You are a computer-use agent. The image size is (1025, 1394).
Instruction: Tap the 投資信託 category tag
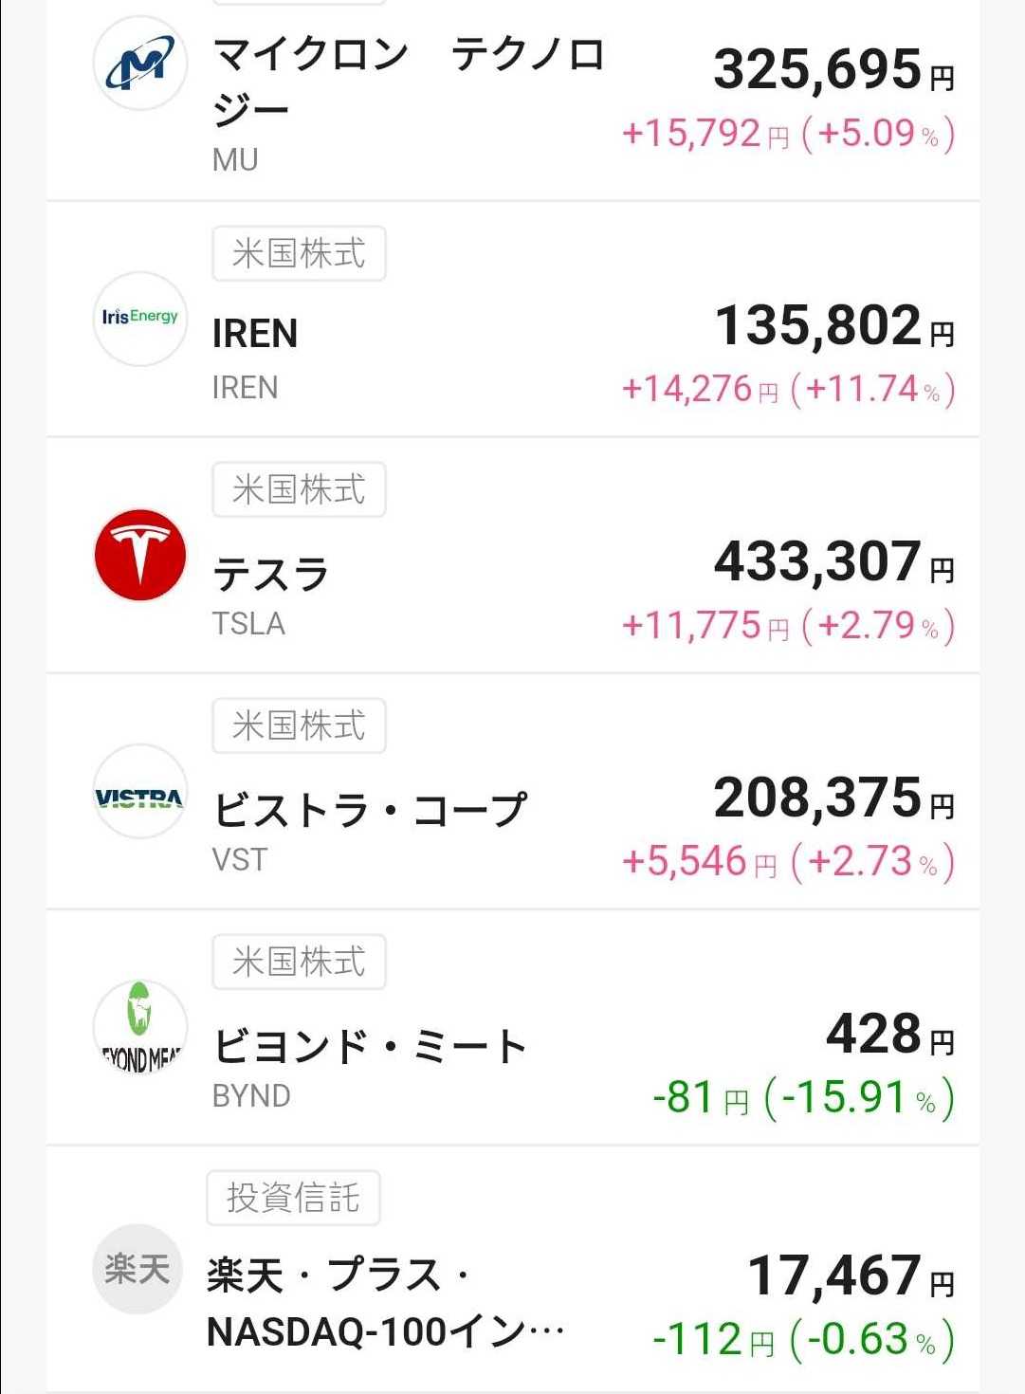pos(293,1198)
